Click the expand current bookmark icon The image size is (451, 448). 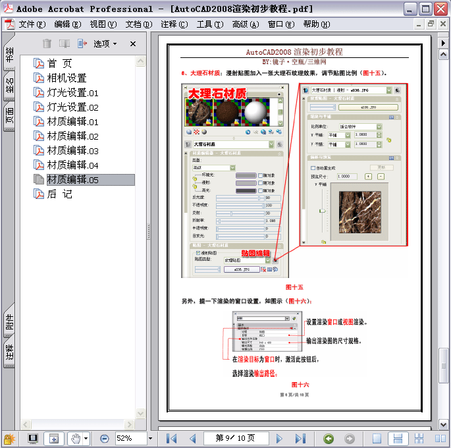click(82, 43)
